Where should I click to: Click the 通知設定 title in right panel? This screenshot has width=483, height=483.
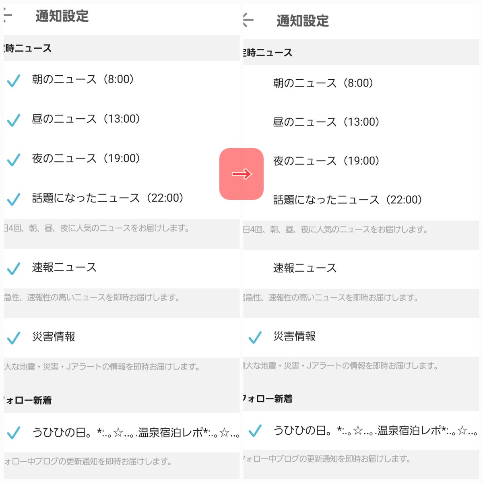click(303, 21)
